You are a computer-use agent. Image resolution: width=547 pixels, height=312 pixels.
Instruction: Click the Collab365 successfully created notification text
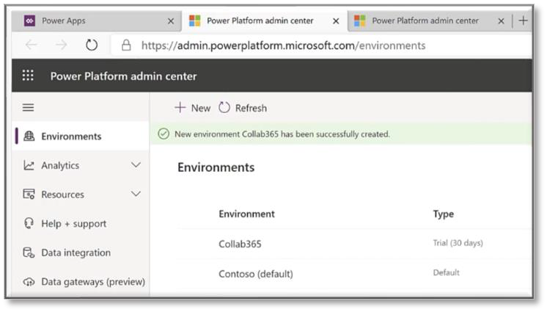click(282, 134)
